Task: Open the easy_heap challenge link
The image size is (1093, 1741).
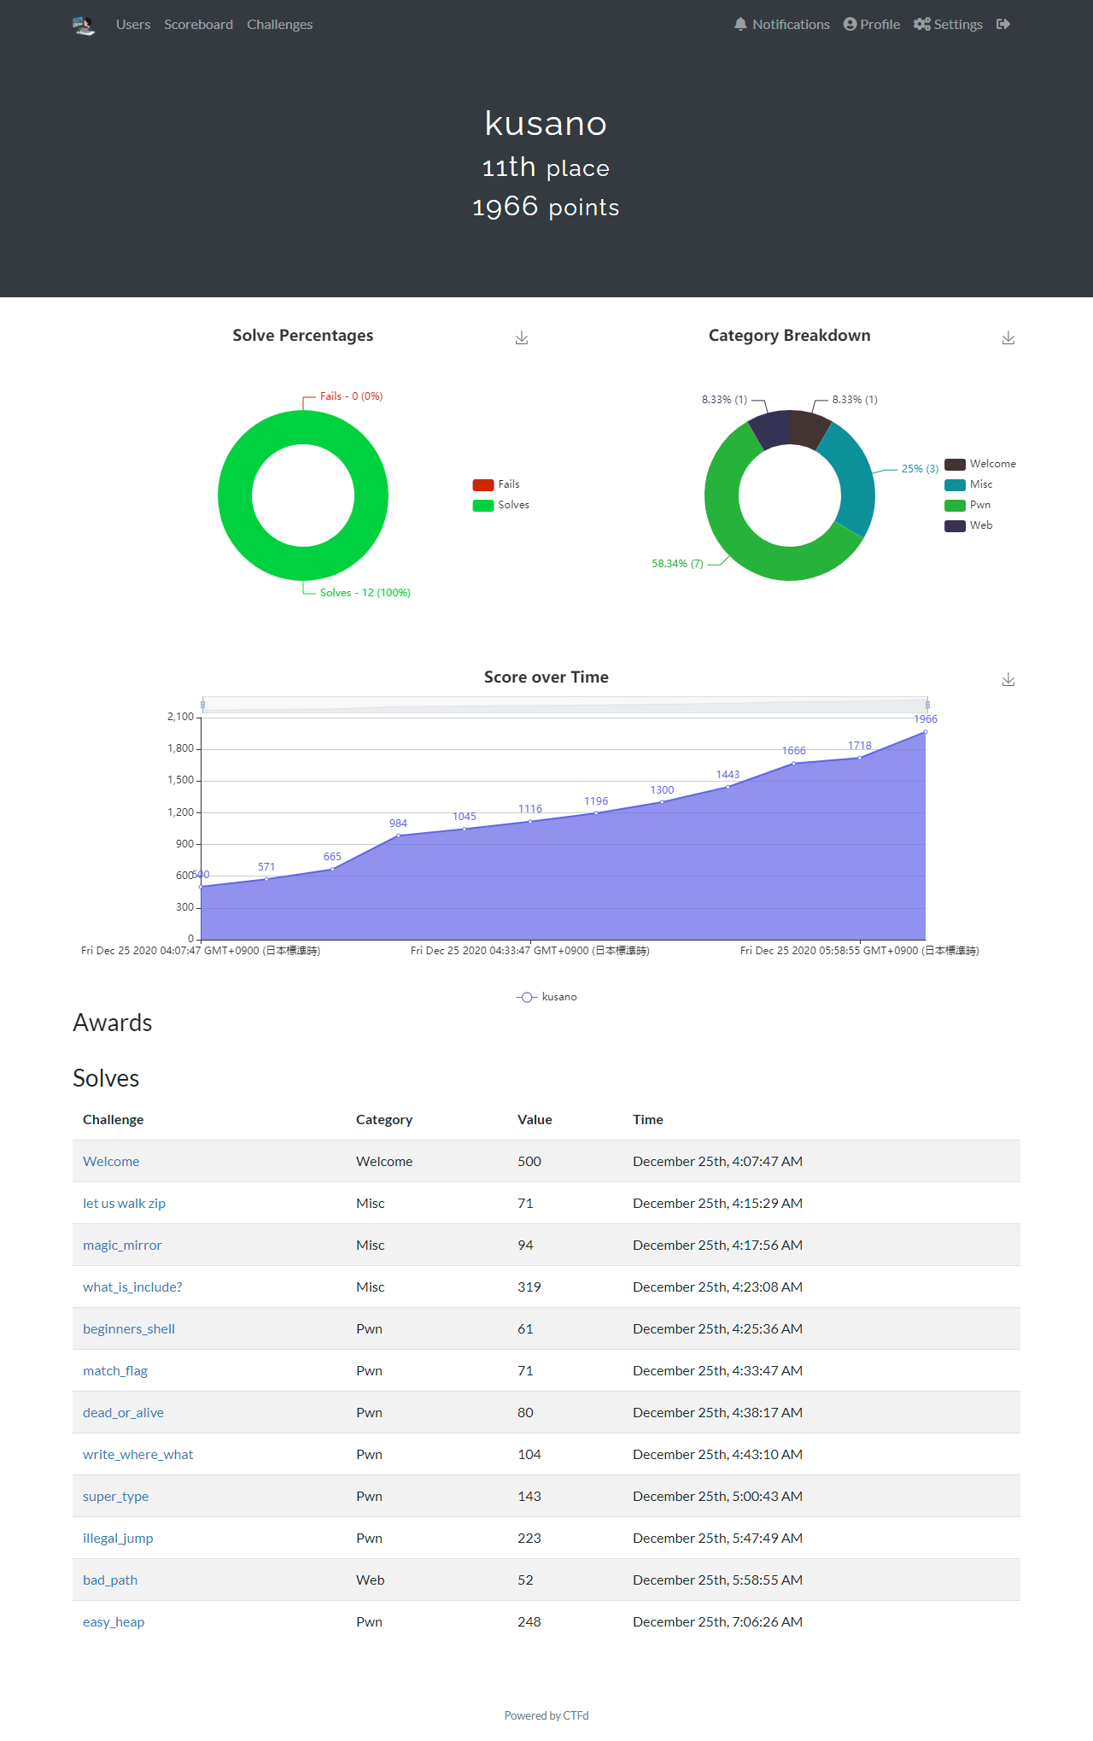Action: (x=114, y=1621)
